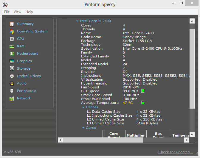Show the Motherboard section
The image size is (200, 158).
[x=28, y=54]
